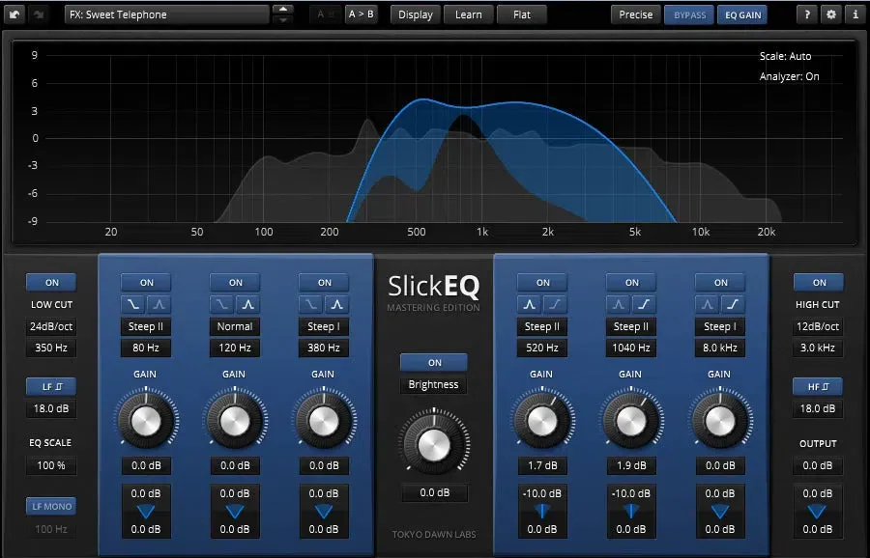Open high cut slope 12dB/oct selector
The image size is (870, 558).
click(x=818, y=326)
